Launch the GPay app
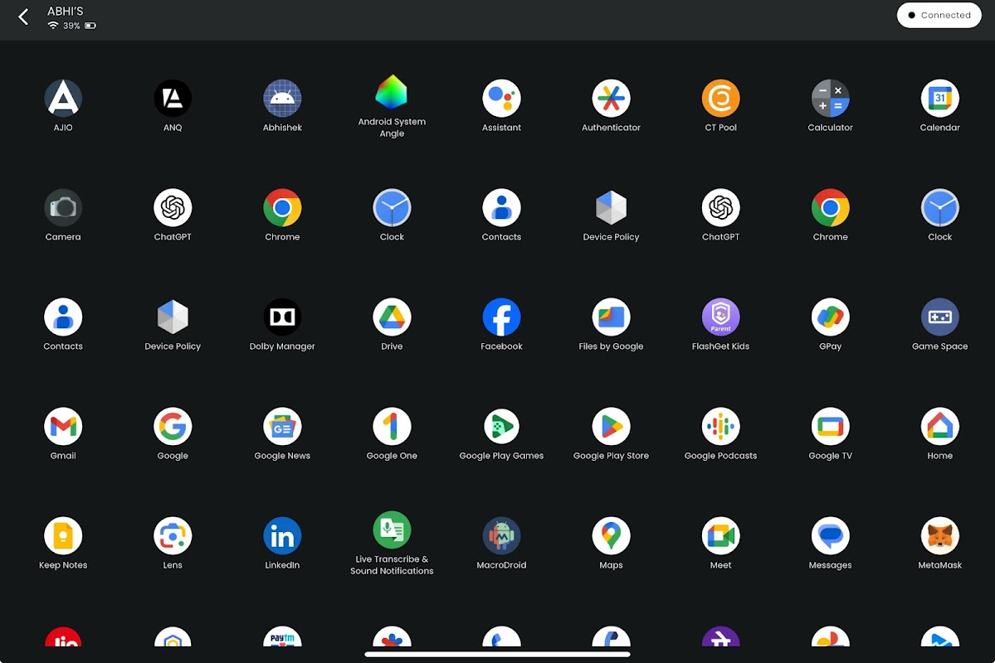Image resolution: width=995 pixels, height=663 pixels. coord(830,317)
